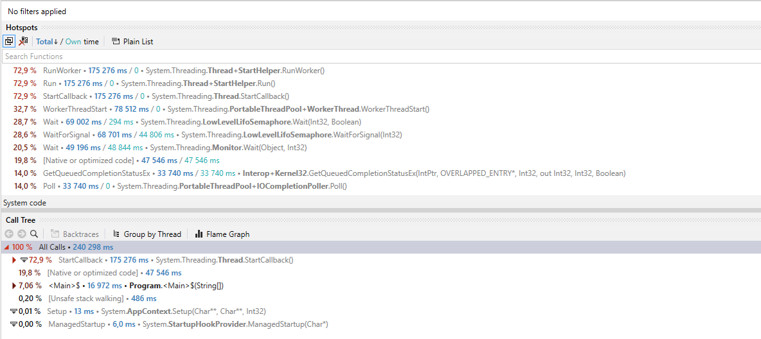
Task: Click the 'No filters applied' label
Action: (37, 11)
